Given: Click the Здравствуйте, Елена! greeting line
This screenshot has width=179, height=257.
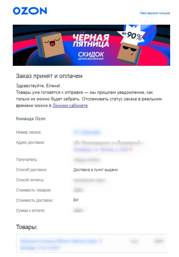Looking at the screenshot, I should (x=38, y=86).
